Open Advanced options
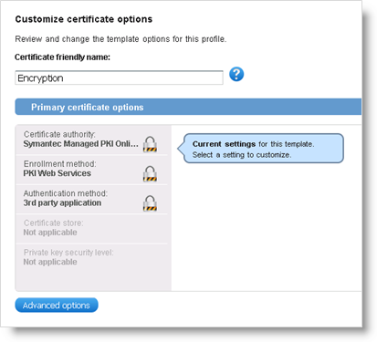Screen dimensions: 377x342 tap(57, 305)
